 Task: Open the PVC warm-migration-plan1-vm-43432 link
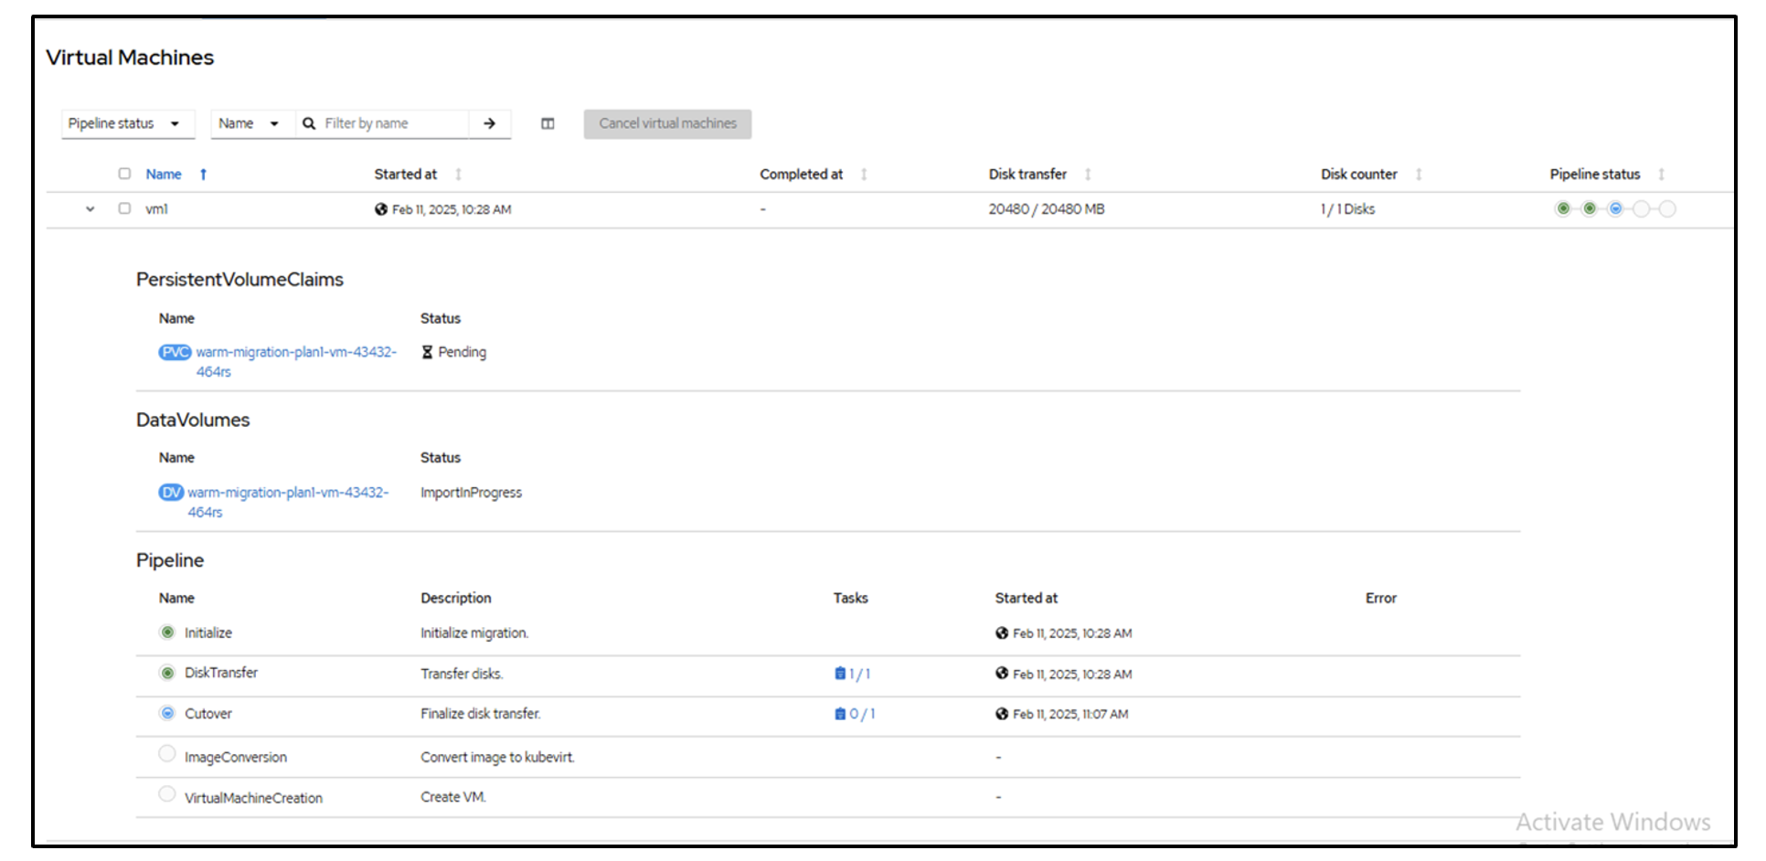click(x=295, y=353)
